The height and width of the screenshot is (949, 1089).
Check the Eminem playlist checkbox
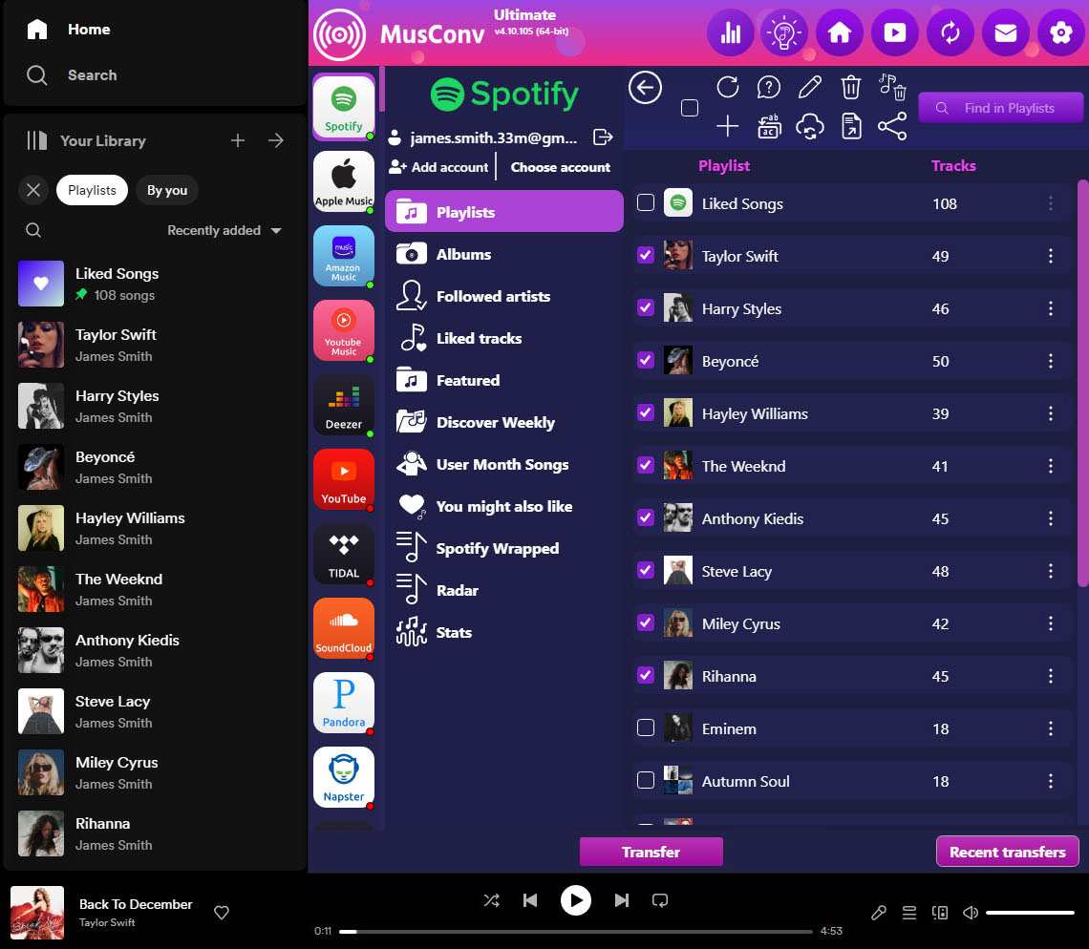pyautogui.click(x=645, y=728)
